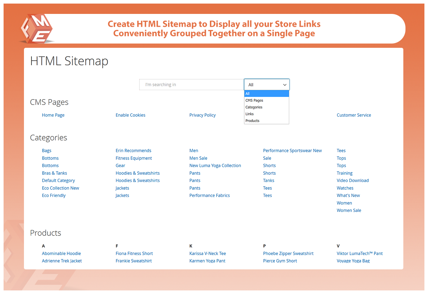Open the Home Page link
Screen dimensions: 428x294
(x=53, y=115)
